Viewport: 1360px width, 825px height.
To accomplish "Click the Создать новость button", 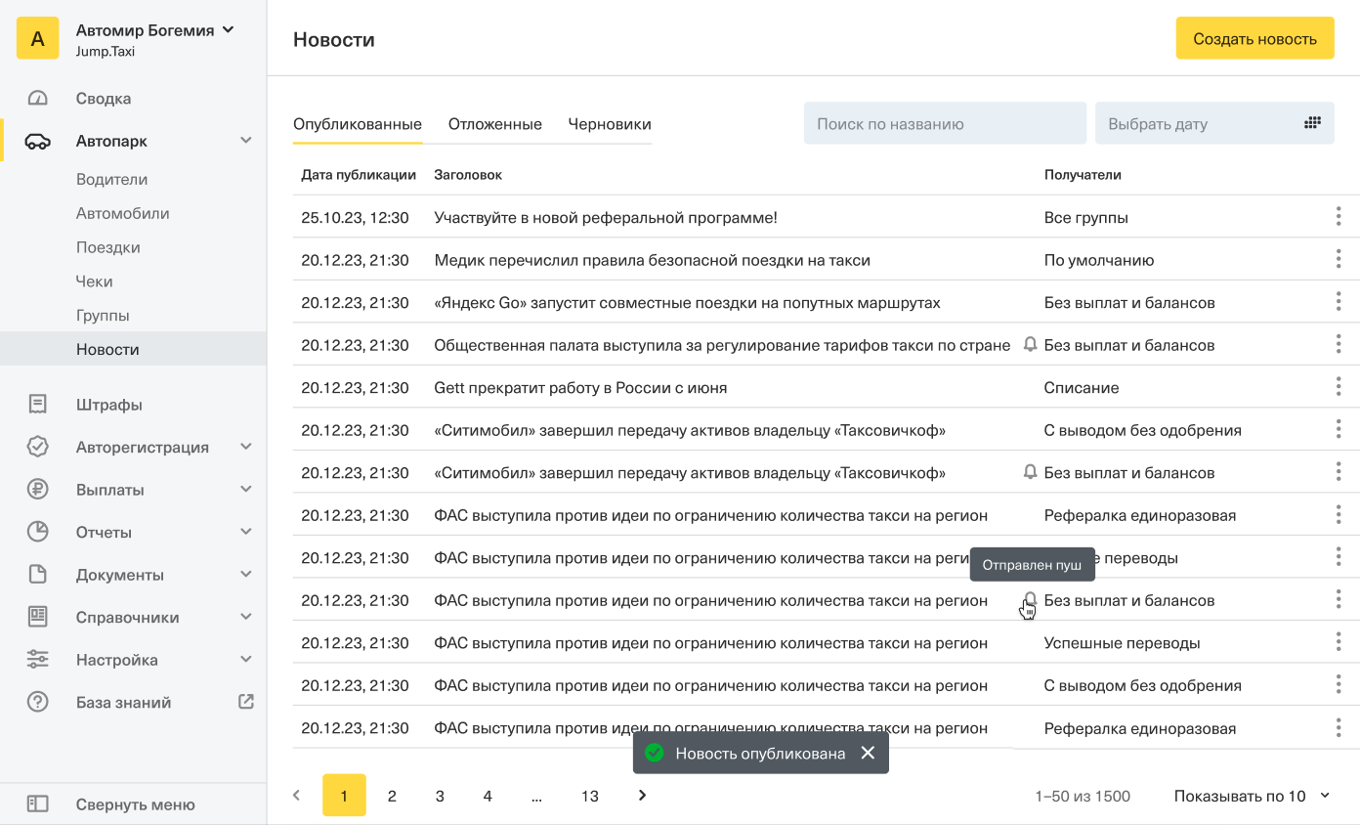I will click(1254, 38).
